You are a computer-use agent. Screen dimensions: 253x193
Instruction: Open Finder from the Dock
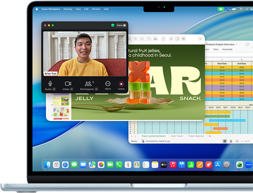point(47,165)
